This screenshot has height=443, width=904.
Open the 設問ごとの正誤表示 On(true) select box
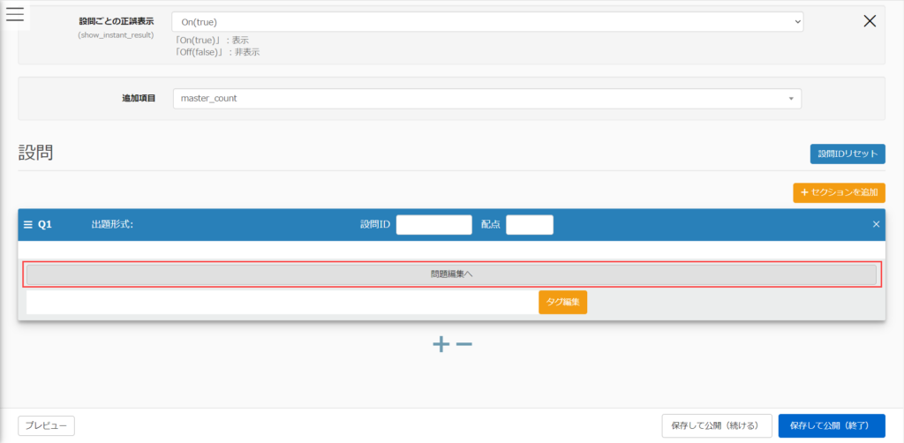(x=486, y=21)
